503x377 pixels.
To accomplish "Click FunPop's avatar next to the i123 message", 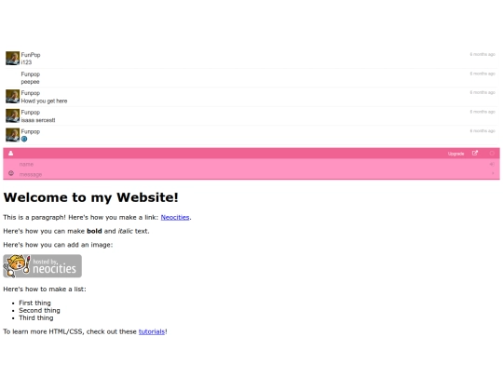I will (12, 59).
